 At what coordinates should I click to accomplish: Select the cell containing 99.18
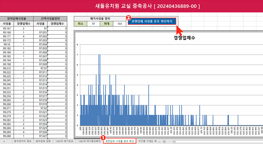(x=7, y=44)
